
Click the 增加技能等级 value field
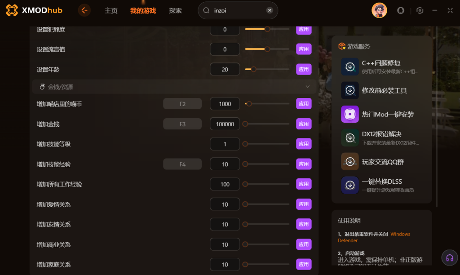[225, 144]
